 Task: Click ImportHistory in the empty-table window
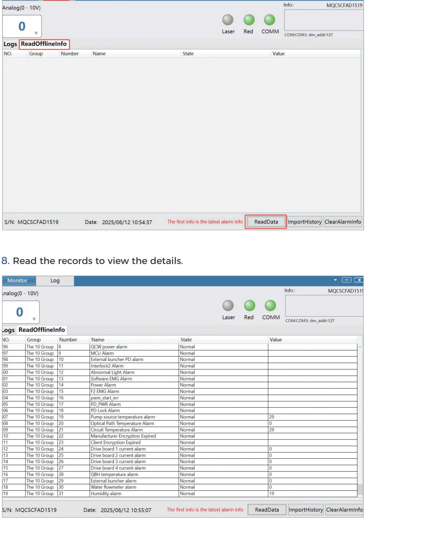(305, 222)
